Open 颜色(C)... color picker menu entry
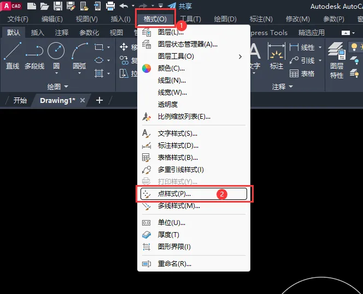The width and height of the screenshot is (363, 294). (x=171, y=68)
